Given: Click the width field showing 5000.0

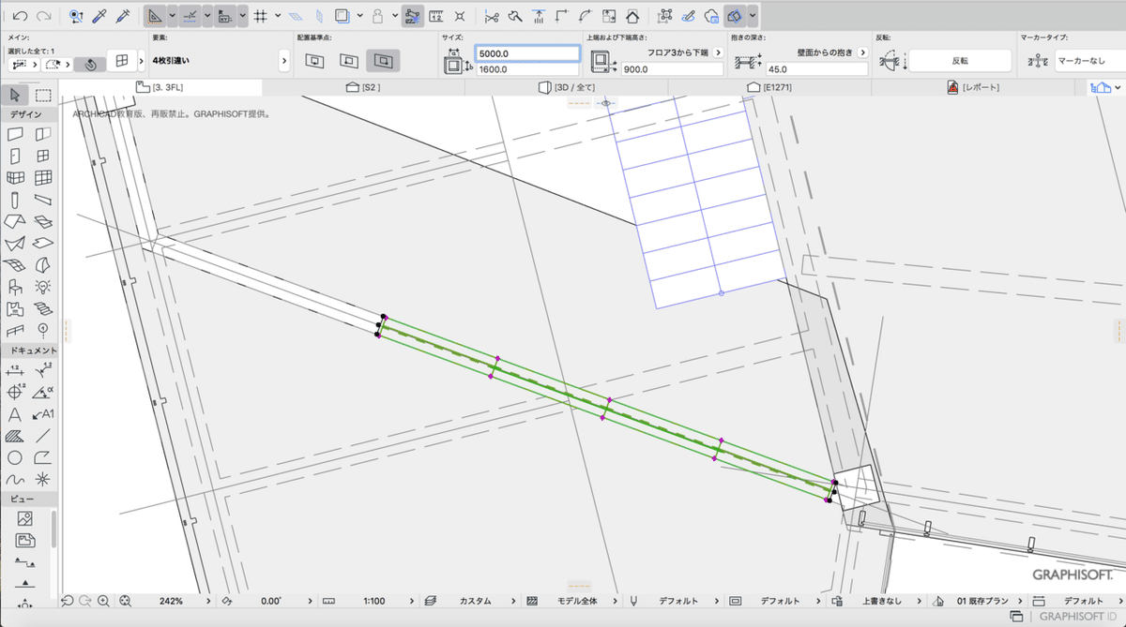Looking at the screenshot, I should pos(526,54).
